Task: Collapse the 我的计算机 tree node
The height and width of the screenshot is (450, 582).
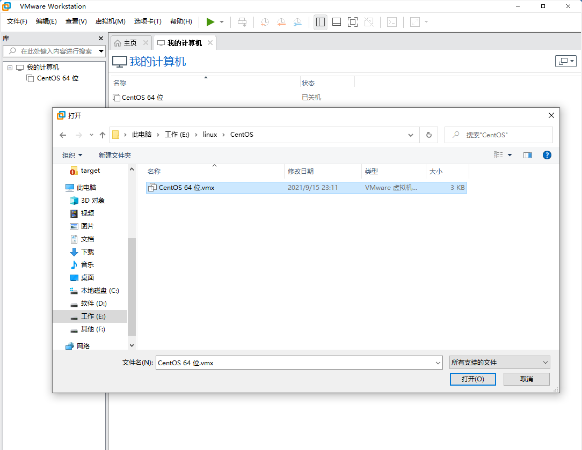Action: (x=10, y=68)
